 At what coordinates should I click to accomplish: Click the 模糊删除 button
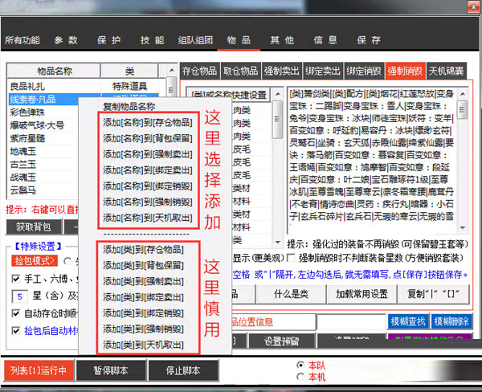click(x=451, y=321)
